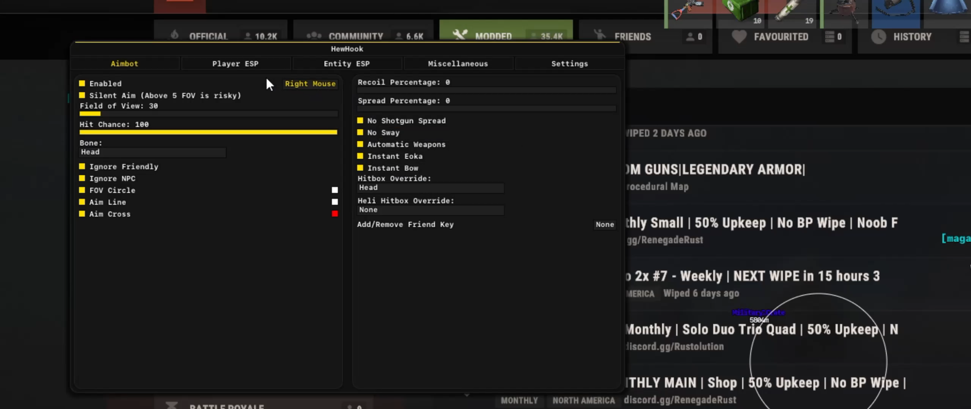Viewport: 971px width, 409px height.
Task: Click the MONTHLY server tag
Action: pyautogui.click(x=519, y=400)
